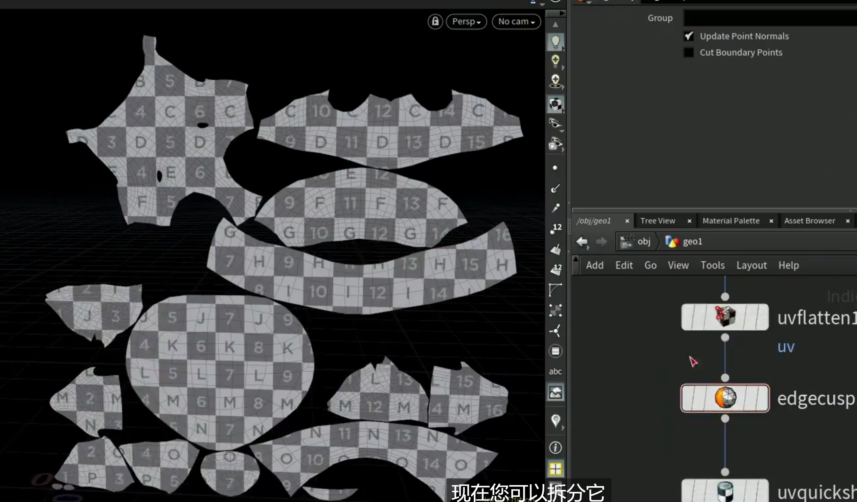Toggle the point numbers icon
Viewport: 857px width, 502px height.
pyautogui.click(x=556, y=229)
